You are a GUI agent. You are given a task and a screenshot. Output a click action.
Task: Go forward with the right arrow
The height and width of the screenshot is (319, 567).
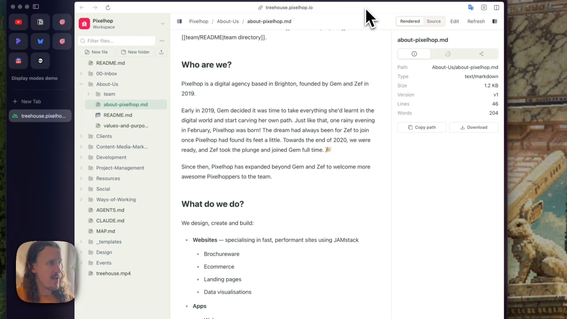click(x=95, y=8)
